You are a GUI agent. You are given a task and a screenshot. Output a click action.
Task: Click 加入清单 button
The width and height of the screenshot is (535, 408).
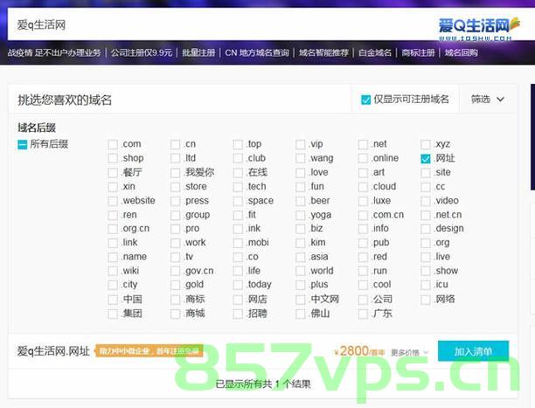coord(473,351)
